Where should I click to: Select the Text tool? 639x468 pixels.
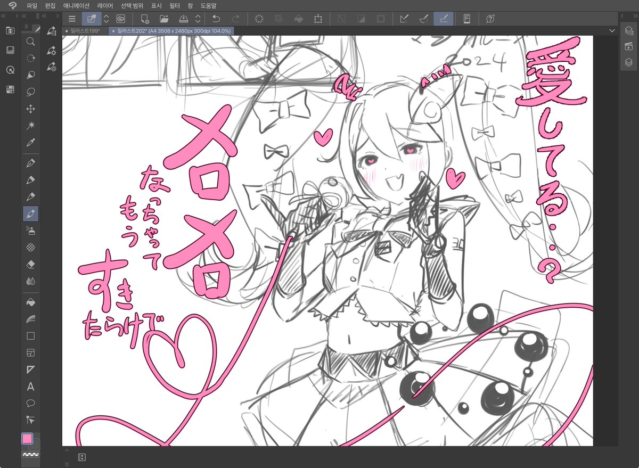pyautogui.click(x=31, y=387)
